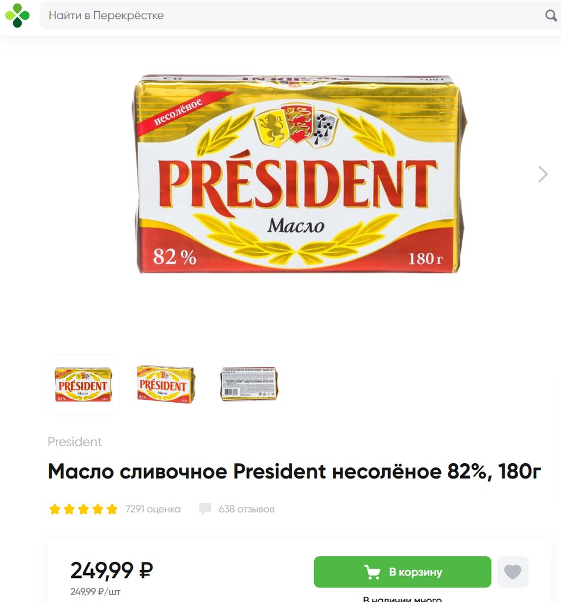Open the President brand link
The height and width of the screenshot is (602, 561).
pyautogui.click(x=75, y=442)
